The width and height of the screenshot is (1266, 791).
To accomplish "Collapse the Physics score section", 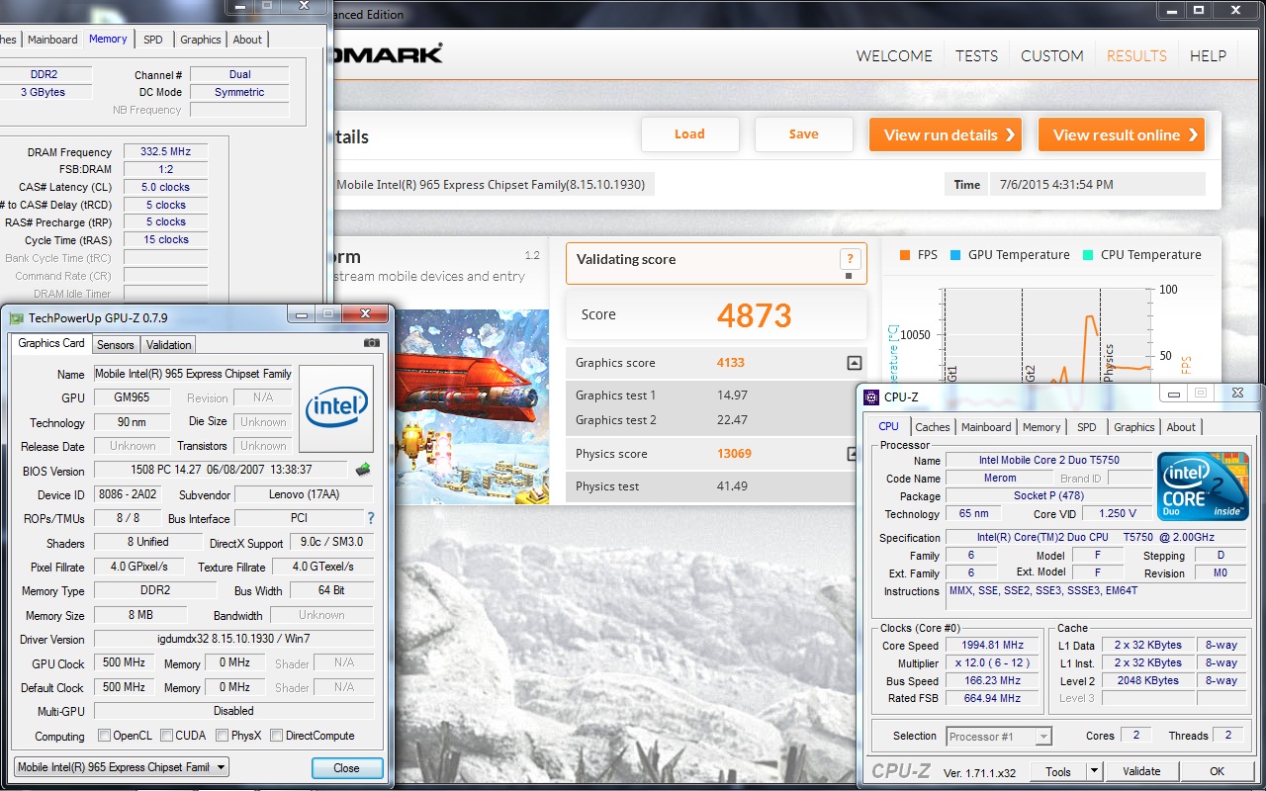I will [x=855, y=454].
